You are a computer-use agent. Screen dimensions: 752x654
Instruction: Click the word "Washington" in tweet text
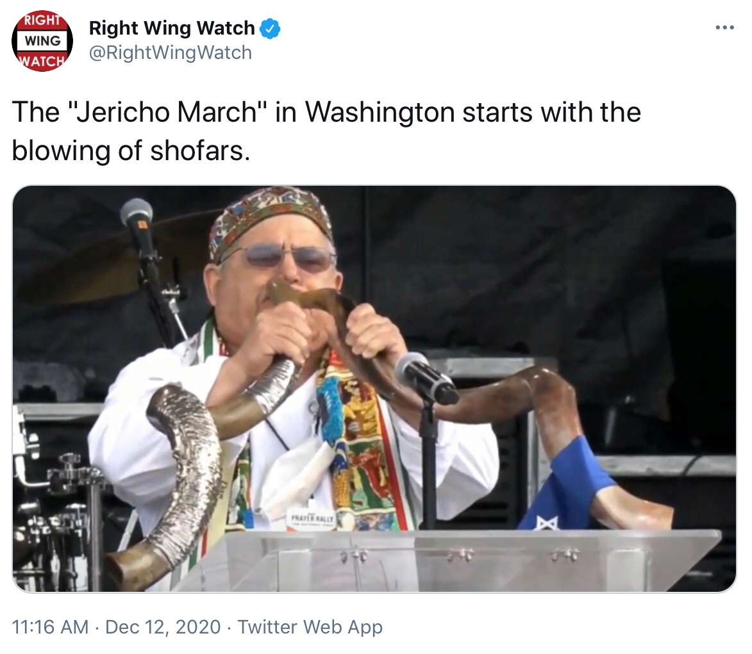(x=378, y=113)
